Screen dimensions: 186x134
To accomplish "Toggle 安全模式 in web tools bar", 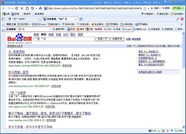I will click(x=98, y=24).
